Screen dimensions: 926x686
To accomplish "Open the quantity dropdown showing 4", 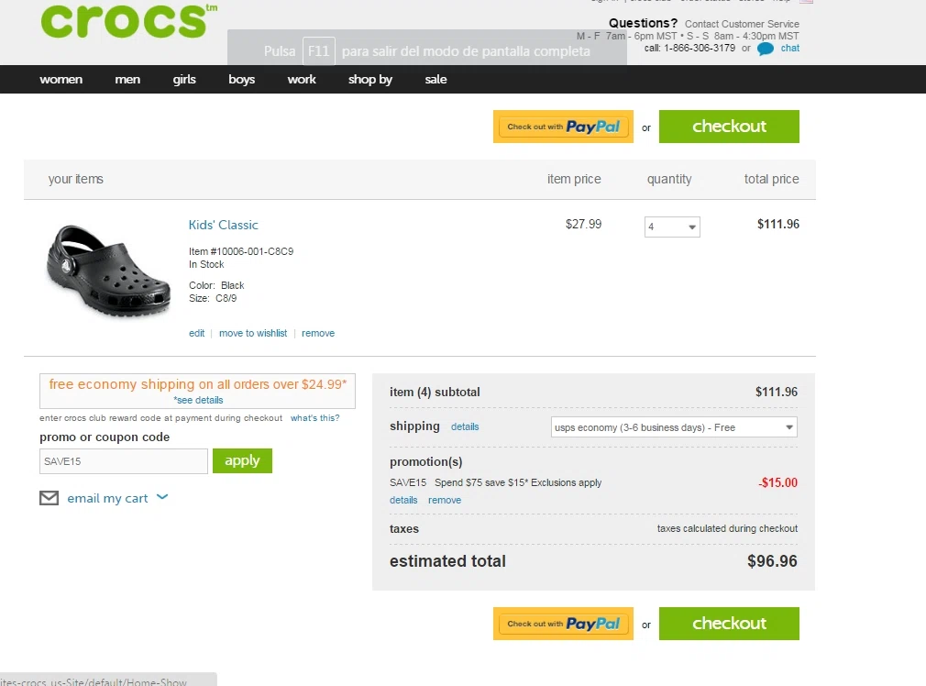I will [x=672, y=227].
